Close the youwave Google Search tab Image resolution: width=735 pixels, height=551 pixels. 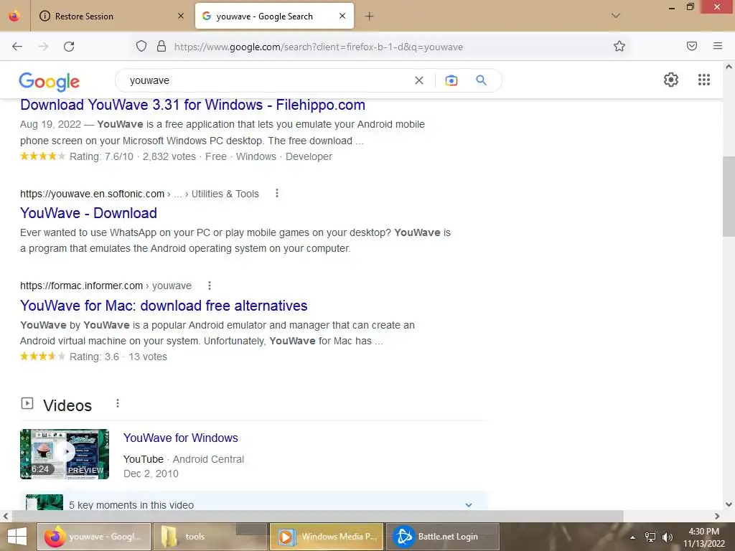coord(342,16)
